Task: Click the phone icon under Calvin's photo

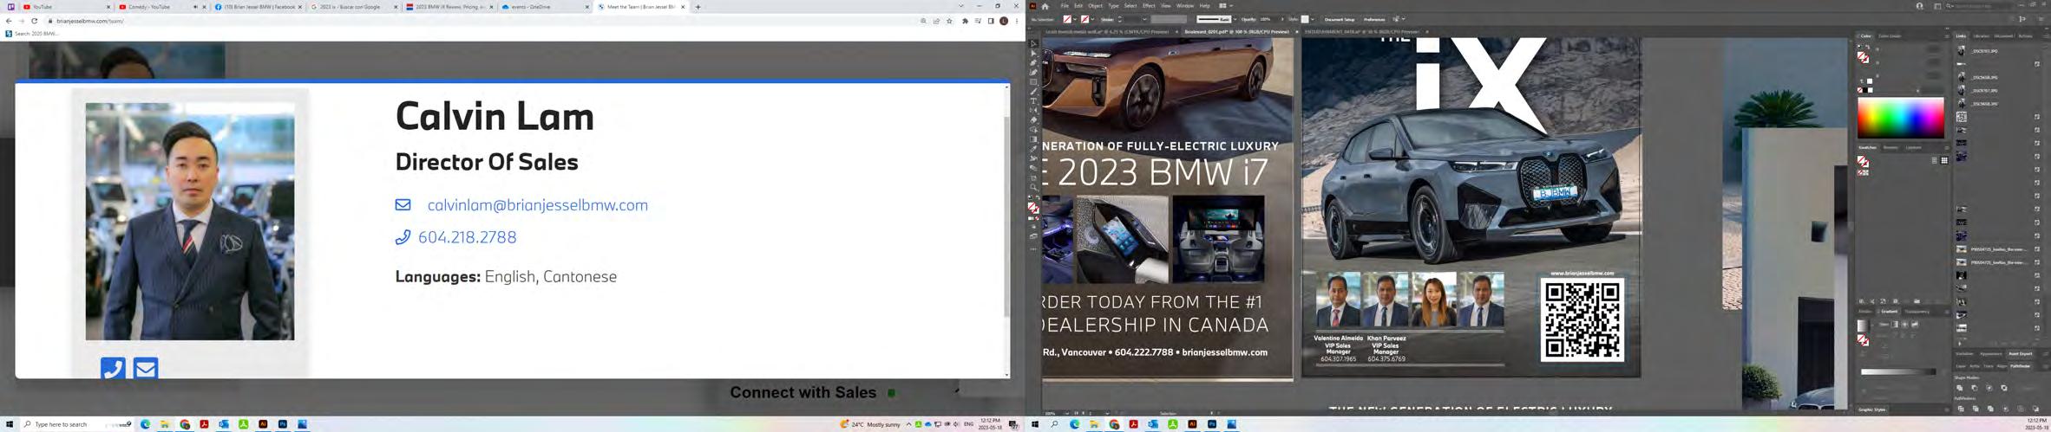Action: tap(113, 368)
